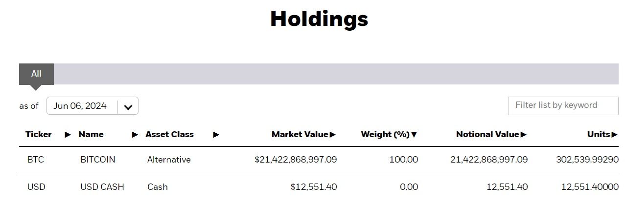Select the BITCOIN holding name

click(x=98, y=160)
